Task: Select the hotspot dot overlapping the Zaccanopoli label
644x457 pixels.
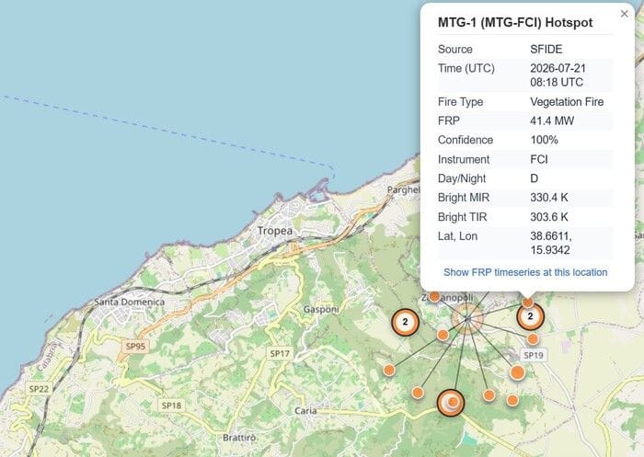Action: (434, 296)
